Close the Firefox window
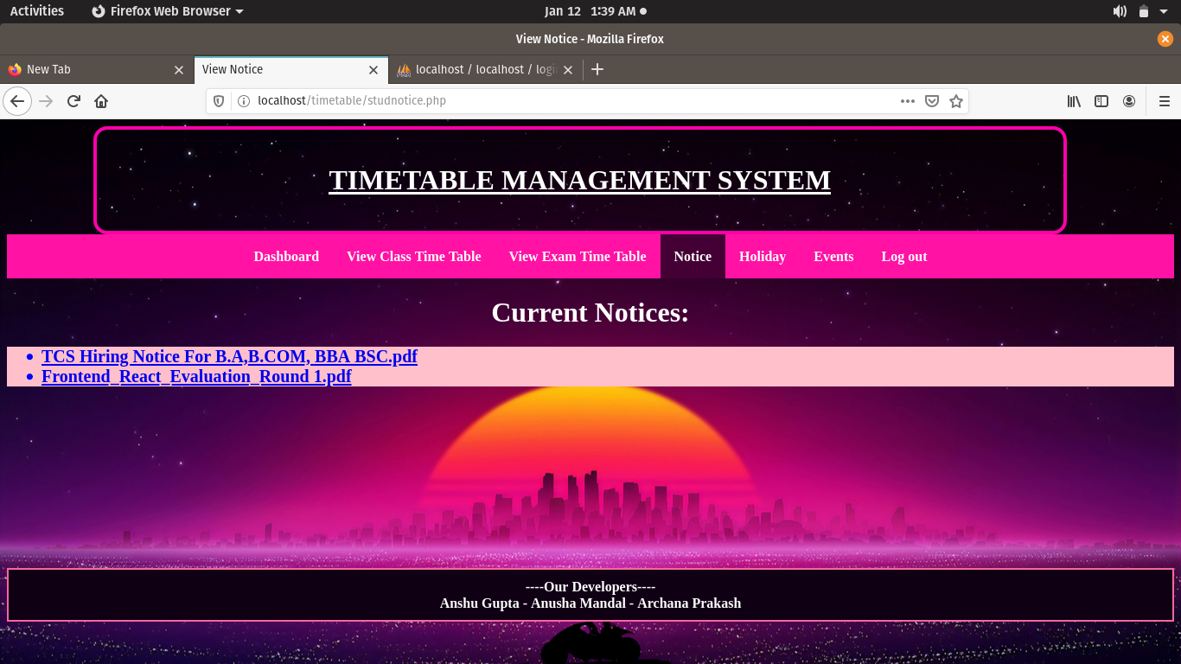1181x664 pixels. tap(1165, 39)
